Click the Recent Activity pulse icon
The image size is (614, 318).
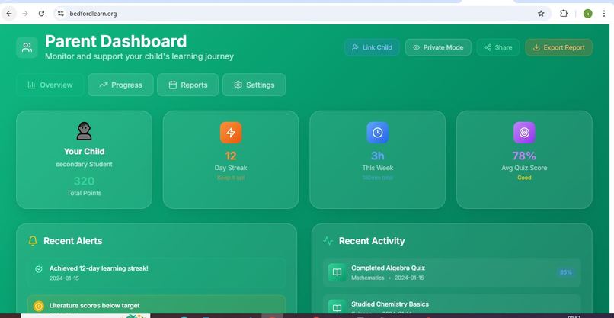click(328, 241)
